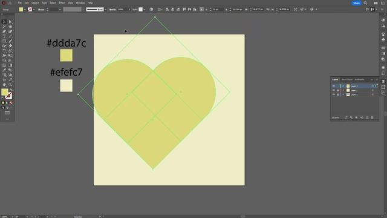The height and width of the screenshot is (218, 387).
Task: Unlock Layer 1 lock icon
Action: click(x=338, y=94)
